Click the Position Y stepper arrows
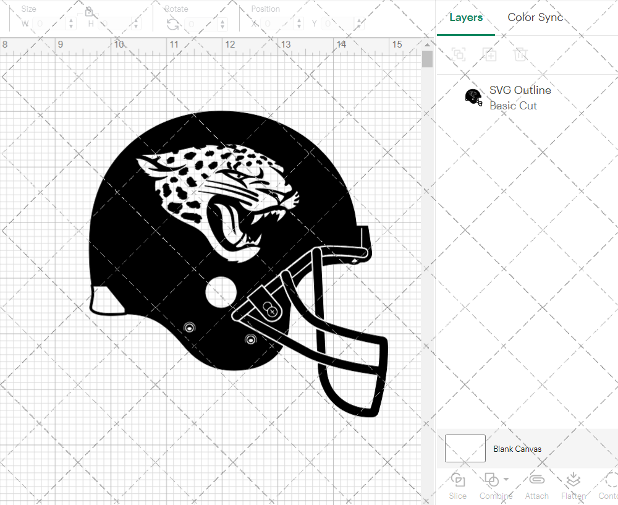Viewport: 618px width, 505px height. pyautogui.click(x=360, y=23)
